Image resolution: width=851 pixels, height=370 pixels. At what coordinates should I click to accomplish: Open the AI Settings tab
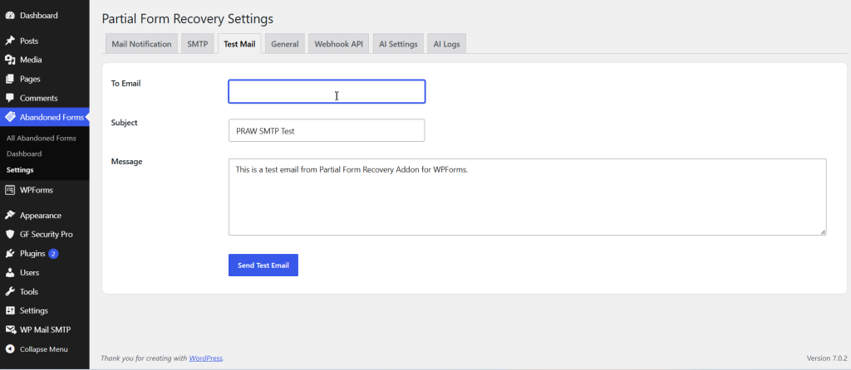398,44
